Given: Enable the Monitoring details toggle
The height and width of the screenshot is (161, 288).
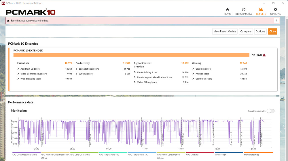Looking at the screenshot, I should pos(270,111).
